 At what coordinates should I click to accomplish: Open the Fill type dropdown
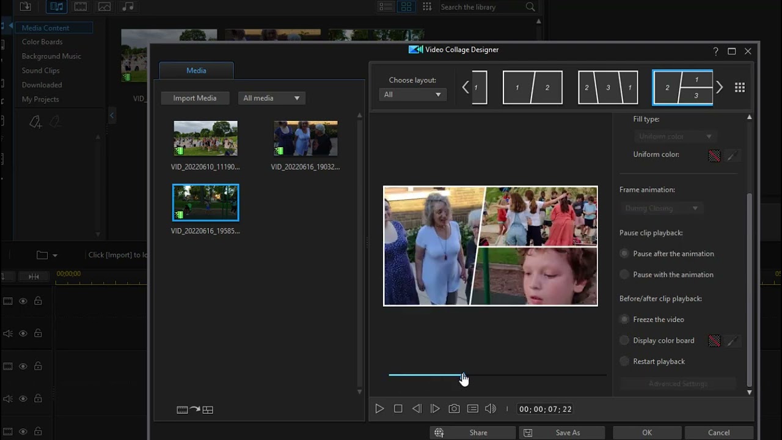pos(675,136)
